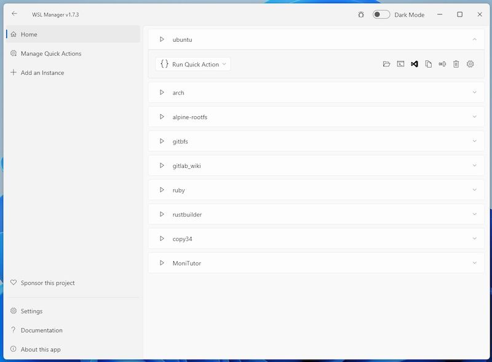Screen dimensions: 492x362
Task: Select Manage Quick Actions in sidebar
Action: [52, 53]
